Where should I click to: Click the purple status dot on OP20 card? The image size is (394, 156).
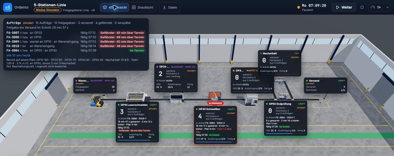click(157, 67)
